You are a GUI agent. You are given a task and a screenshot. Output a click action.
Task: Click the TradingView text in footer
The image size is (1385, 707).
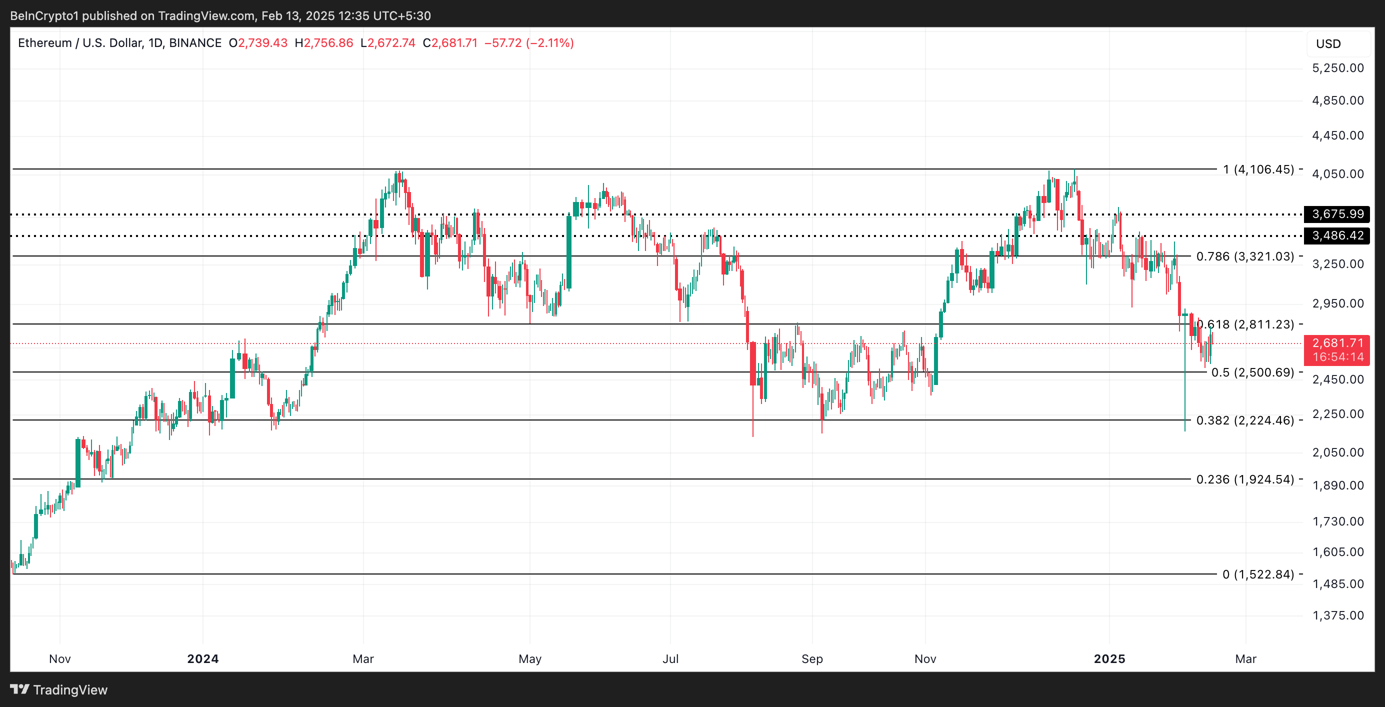coord(70,690)
